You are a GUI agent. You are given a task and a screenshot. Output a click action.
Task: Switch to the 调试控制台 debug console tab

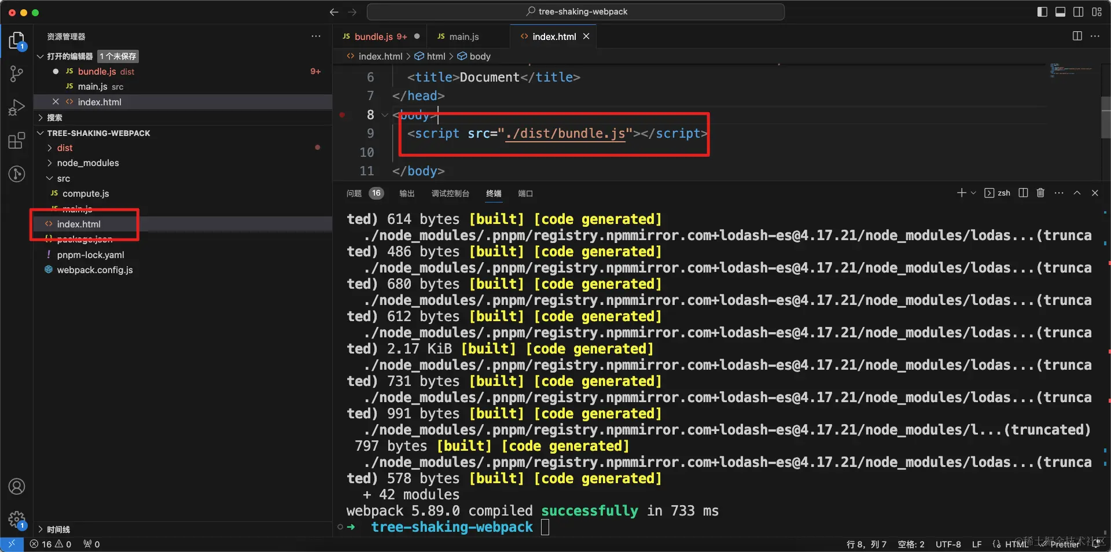pyautogui.click(x=450, y=193)
